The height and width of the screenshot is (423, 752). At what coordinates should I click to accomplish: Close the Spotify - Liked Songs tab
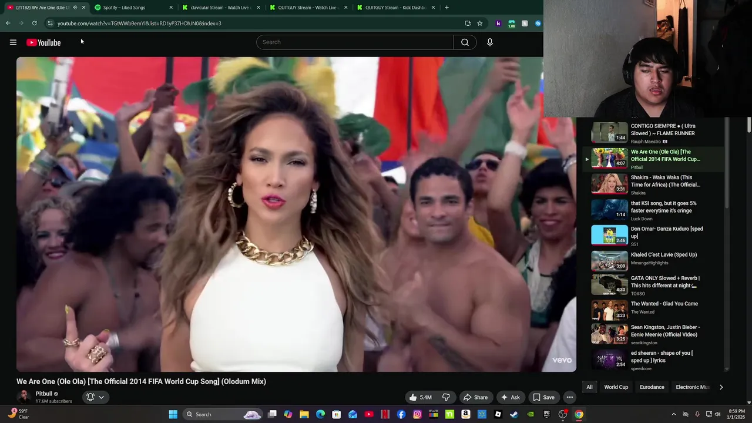coord(171,8)
